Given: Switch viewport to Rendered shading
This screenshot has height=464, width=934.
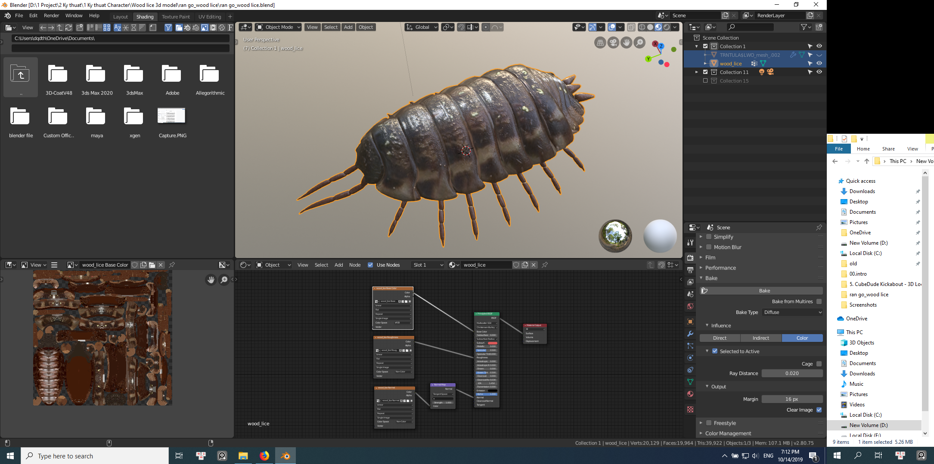Looking at the screenshot, I should click(667, 27).
